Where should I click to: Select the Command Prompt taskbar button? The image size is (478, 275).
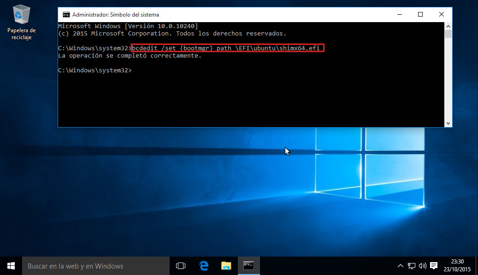[248, 266]
